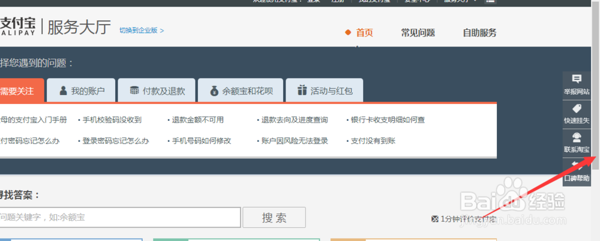Click the coins icon on 付款及退款 tab
Viewport: 600px width, 241px height.
tap(134, 91)
